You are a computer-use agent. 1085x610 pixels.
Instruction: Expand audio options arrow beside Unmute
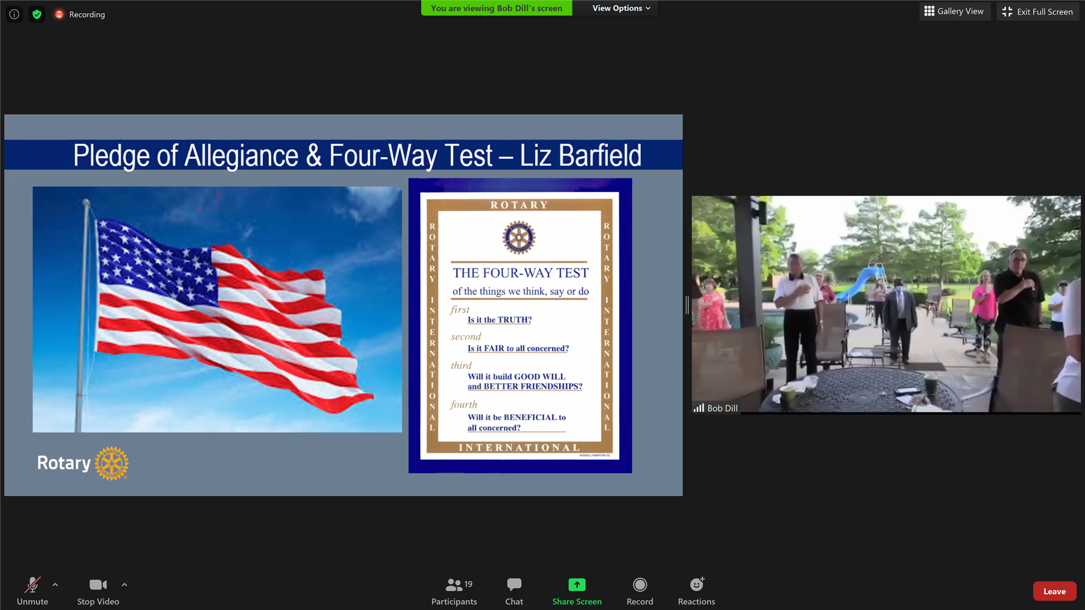pos(55,585)
